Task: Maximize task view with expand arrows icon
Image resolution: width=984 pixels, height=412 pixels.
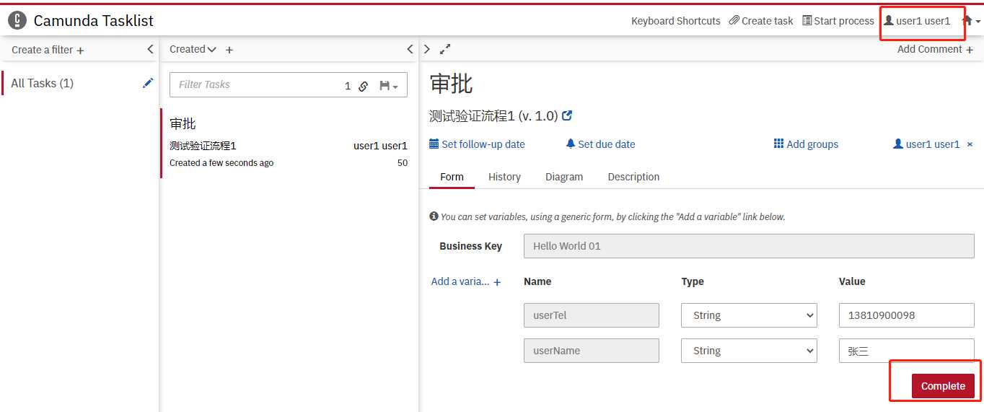Action: (x=445, y=49)
